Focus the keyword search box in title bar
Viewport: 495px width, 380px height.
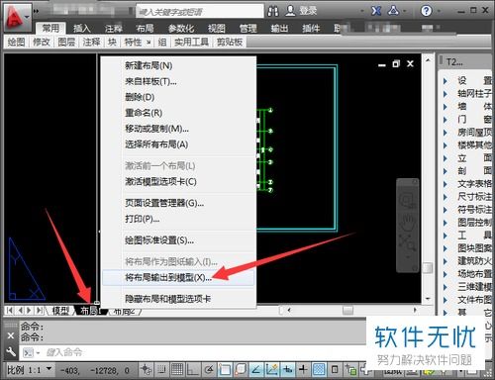[200, 12]
